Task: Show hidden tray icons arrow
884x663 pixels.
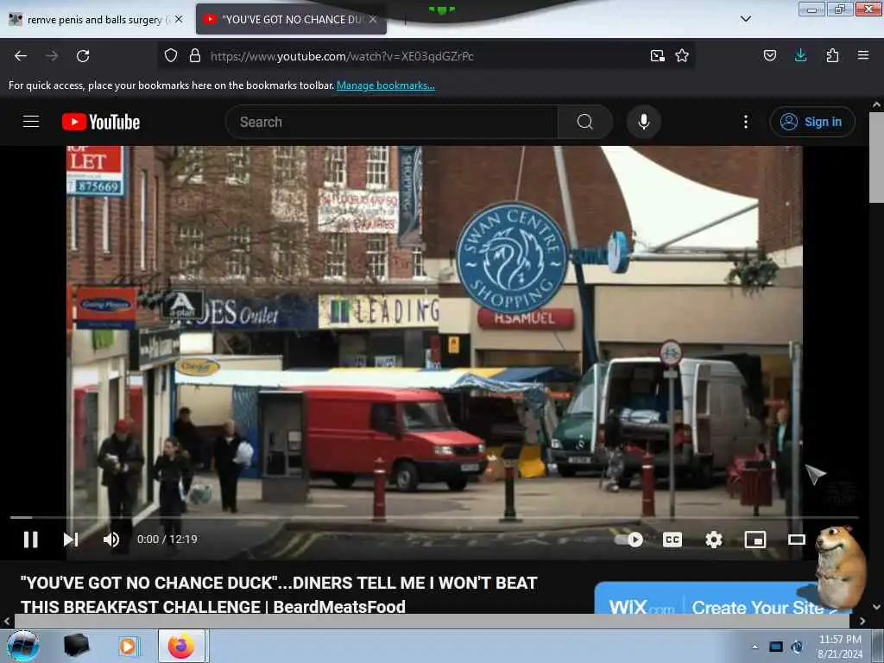Action: (755, 647)
